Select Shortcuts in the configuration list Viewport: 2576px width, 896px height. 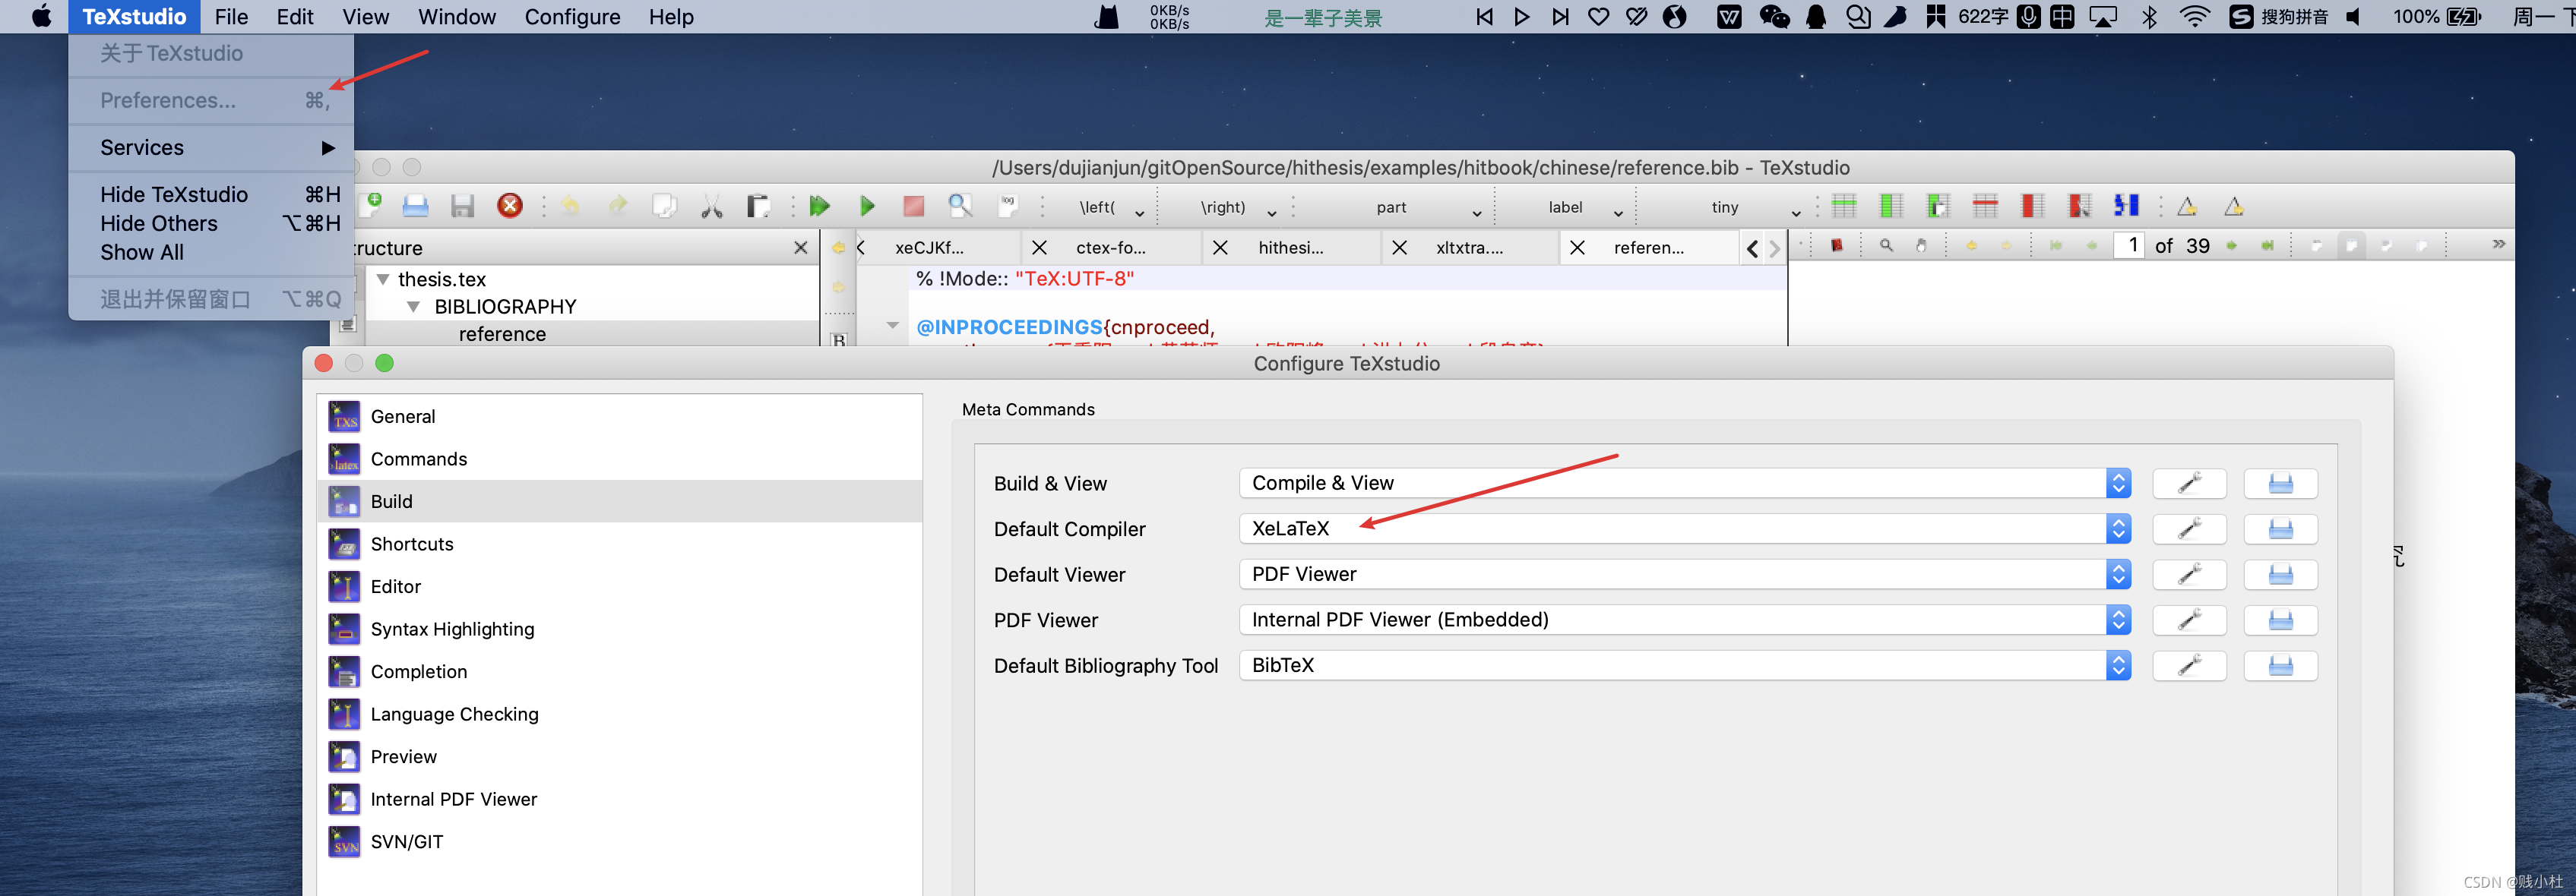[619, 544]
